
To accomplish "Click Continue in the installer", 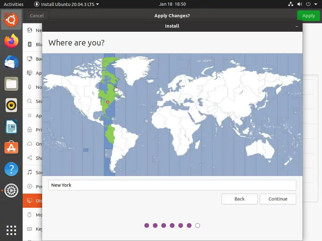I will click(x=278, y=199).
